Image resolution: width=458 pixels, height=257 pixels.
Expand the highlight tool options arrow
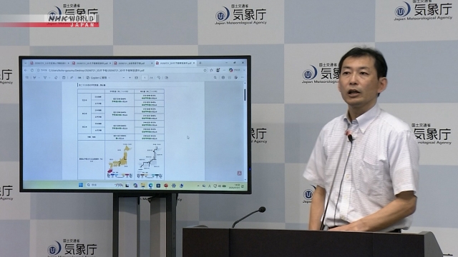[x=39, y=78]
